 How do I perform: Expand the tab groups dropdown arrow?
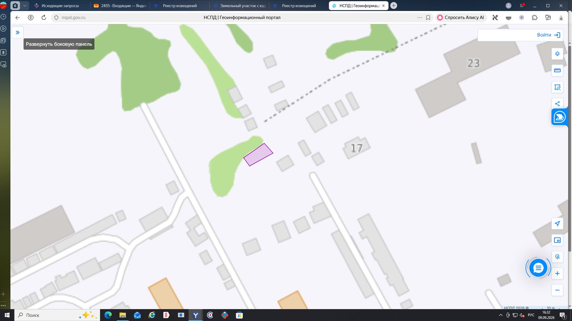(x=25, y=6)
